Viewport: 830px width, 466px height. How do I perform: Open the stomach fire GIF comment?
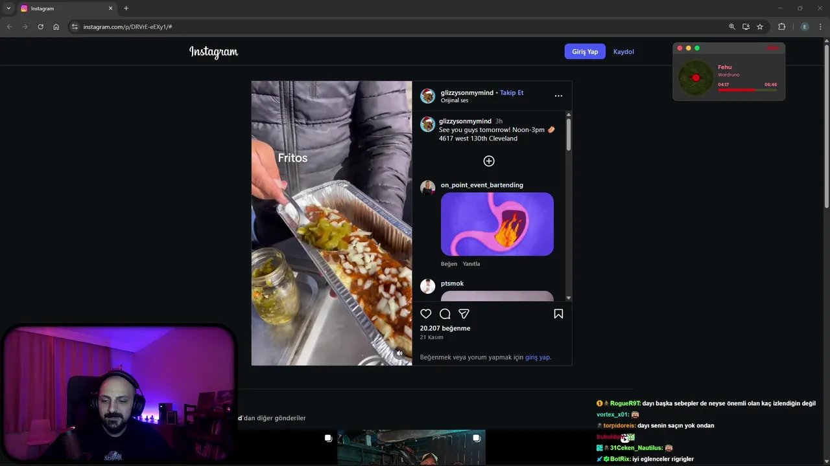[497, 224]
